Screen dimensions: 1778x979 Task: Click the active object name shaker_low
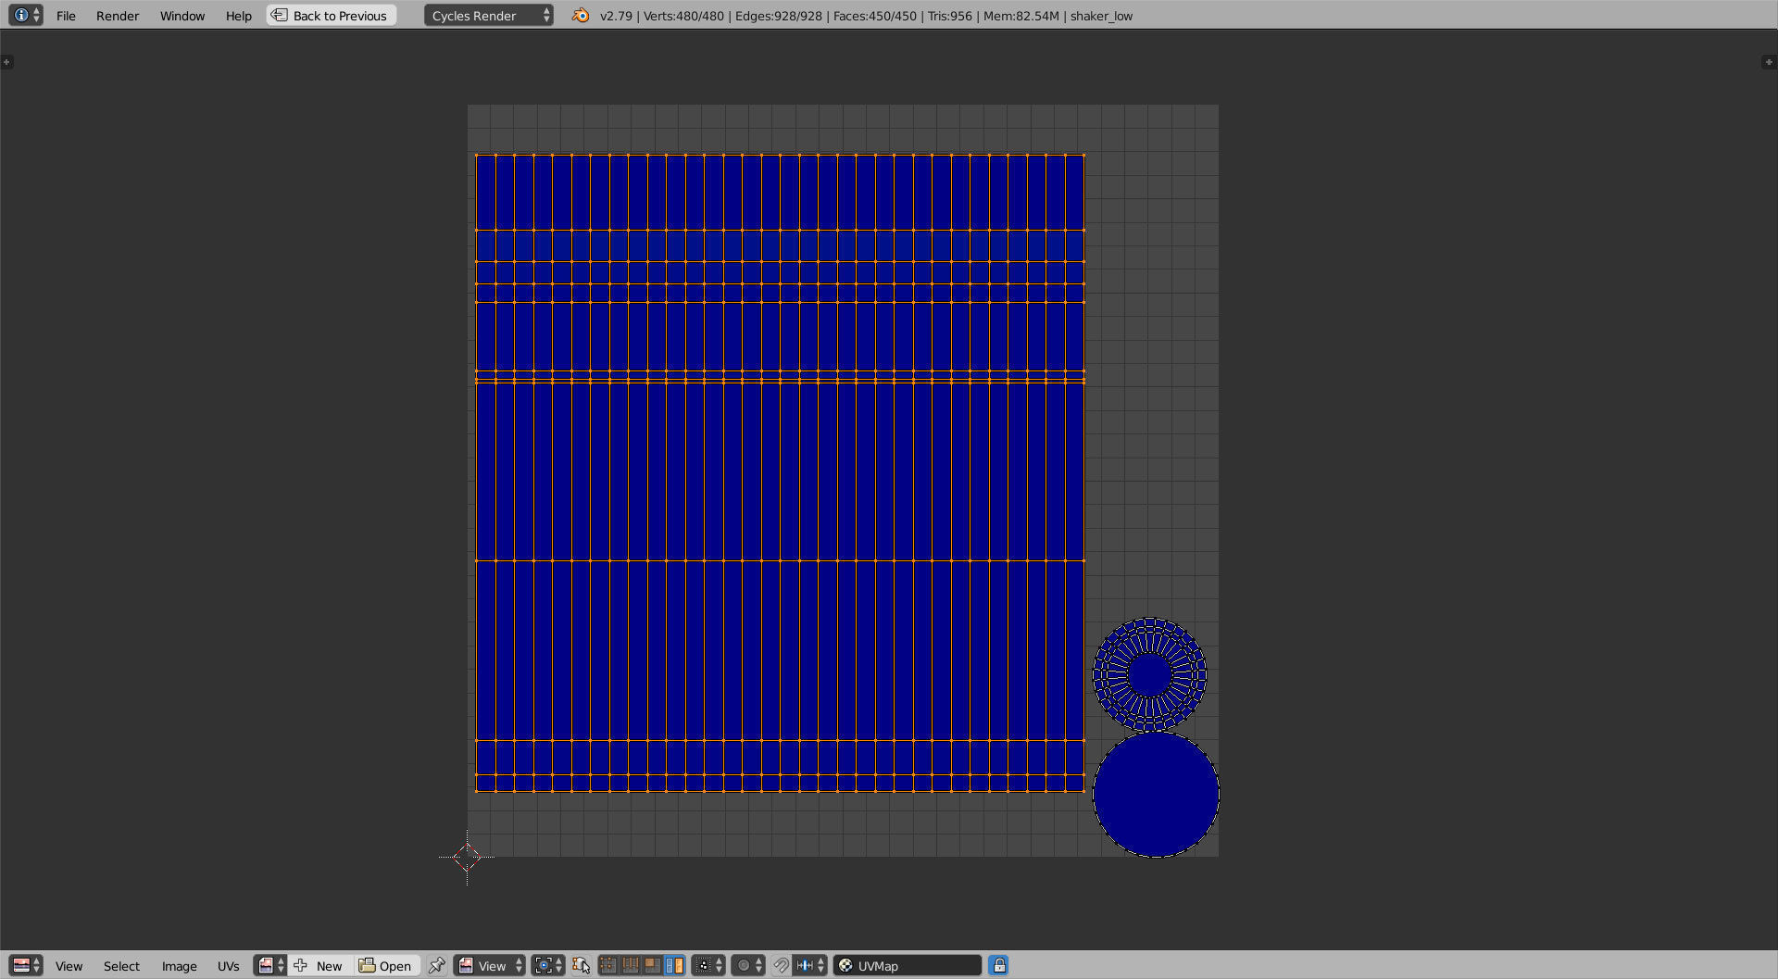(1101, 16)
